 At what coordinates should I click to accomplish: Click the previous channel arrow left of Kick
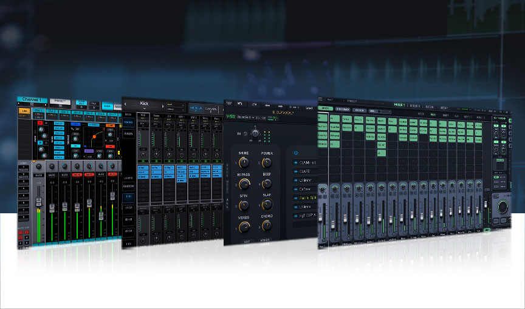[x=126, y=104]
